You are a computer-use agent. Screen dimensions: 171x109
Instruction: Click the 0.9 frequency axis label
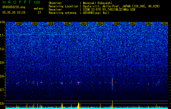(2, 63)
